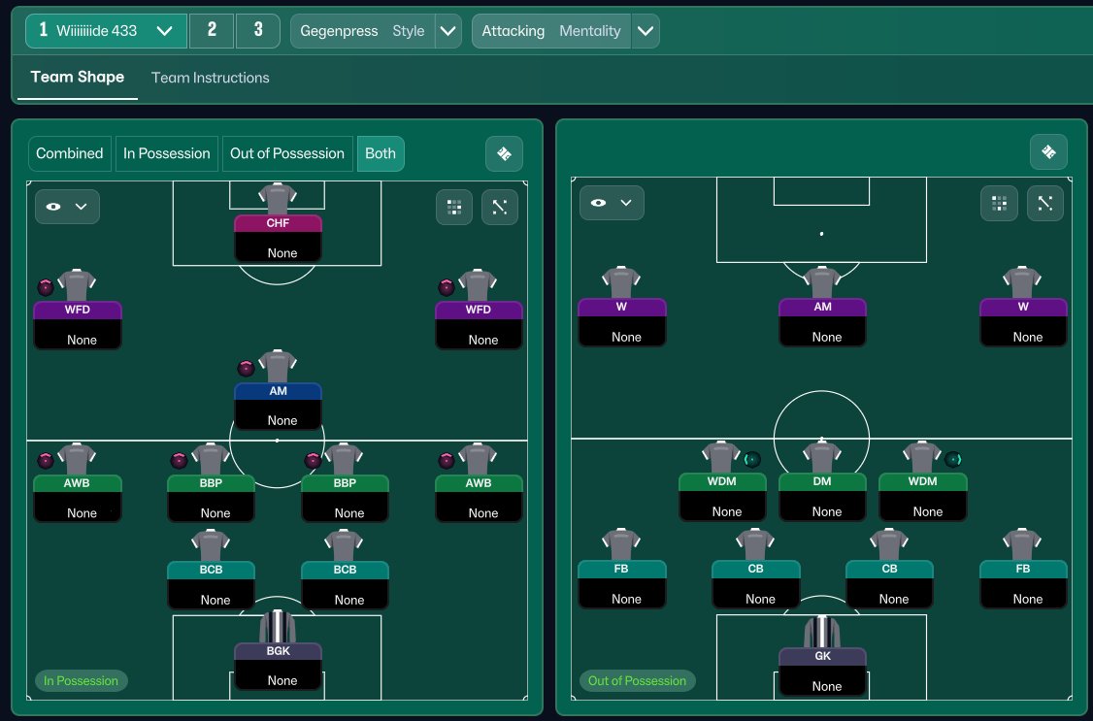The height and width of the screenshot is (721, 1093).
Task: Click the teal badge on right WDM
Action: point(953,459)
